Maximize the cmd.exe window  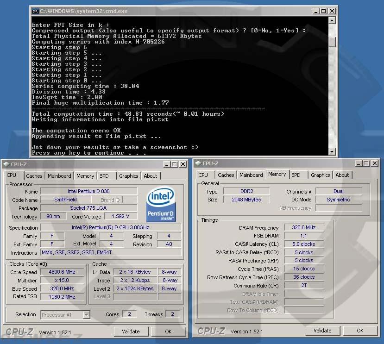click(x=324, y=11)
